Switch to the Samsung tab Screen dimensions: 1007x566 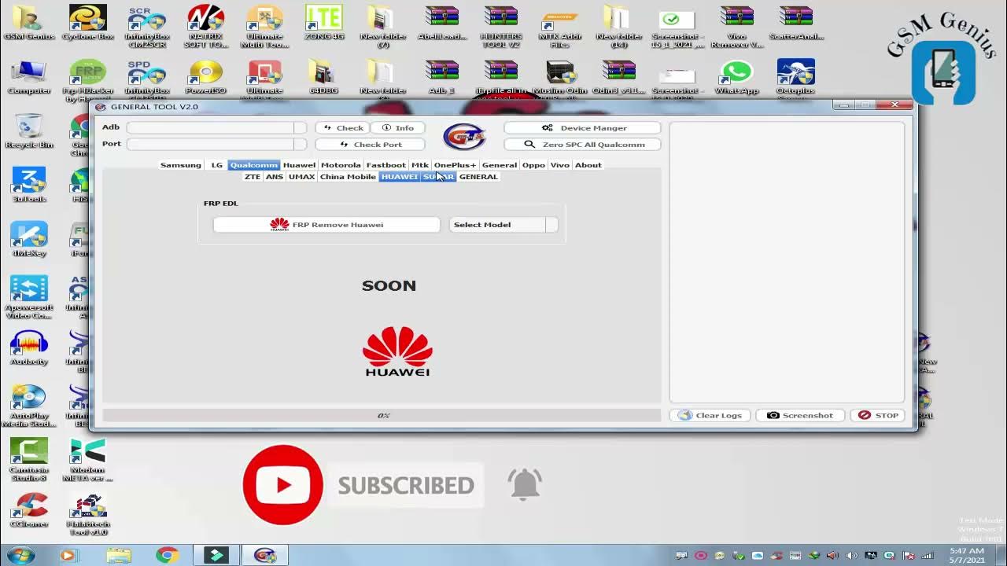tap(181, 165)
